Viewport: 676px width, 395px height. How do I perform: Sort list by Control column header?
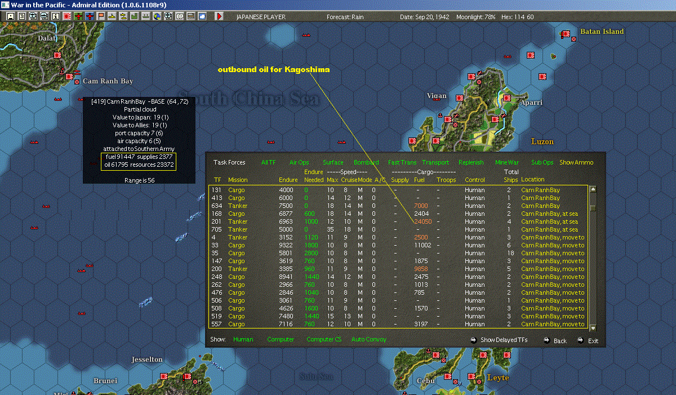[x=475, y=180]
